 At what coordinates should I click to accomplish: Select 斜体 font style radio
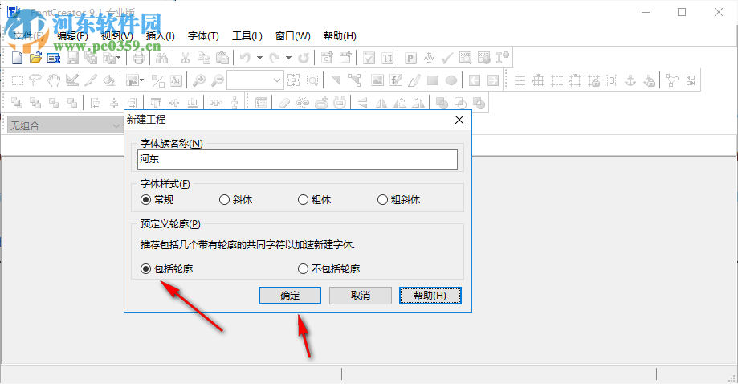click(x=235, y=199)
